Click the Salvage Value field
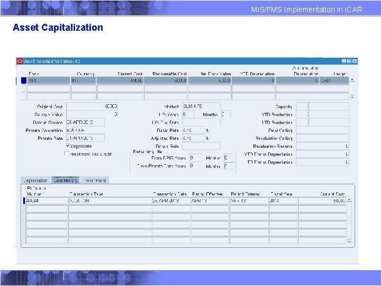 point(92,114)
